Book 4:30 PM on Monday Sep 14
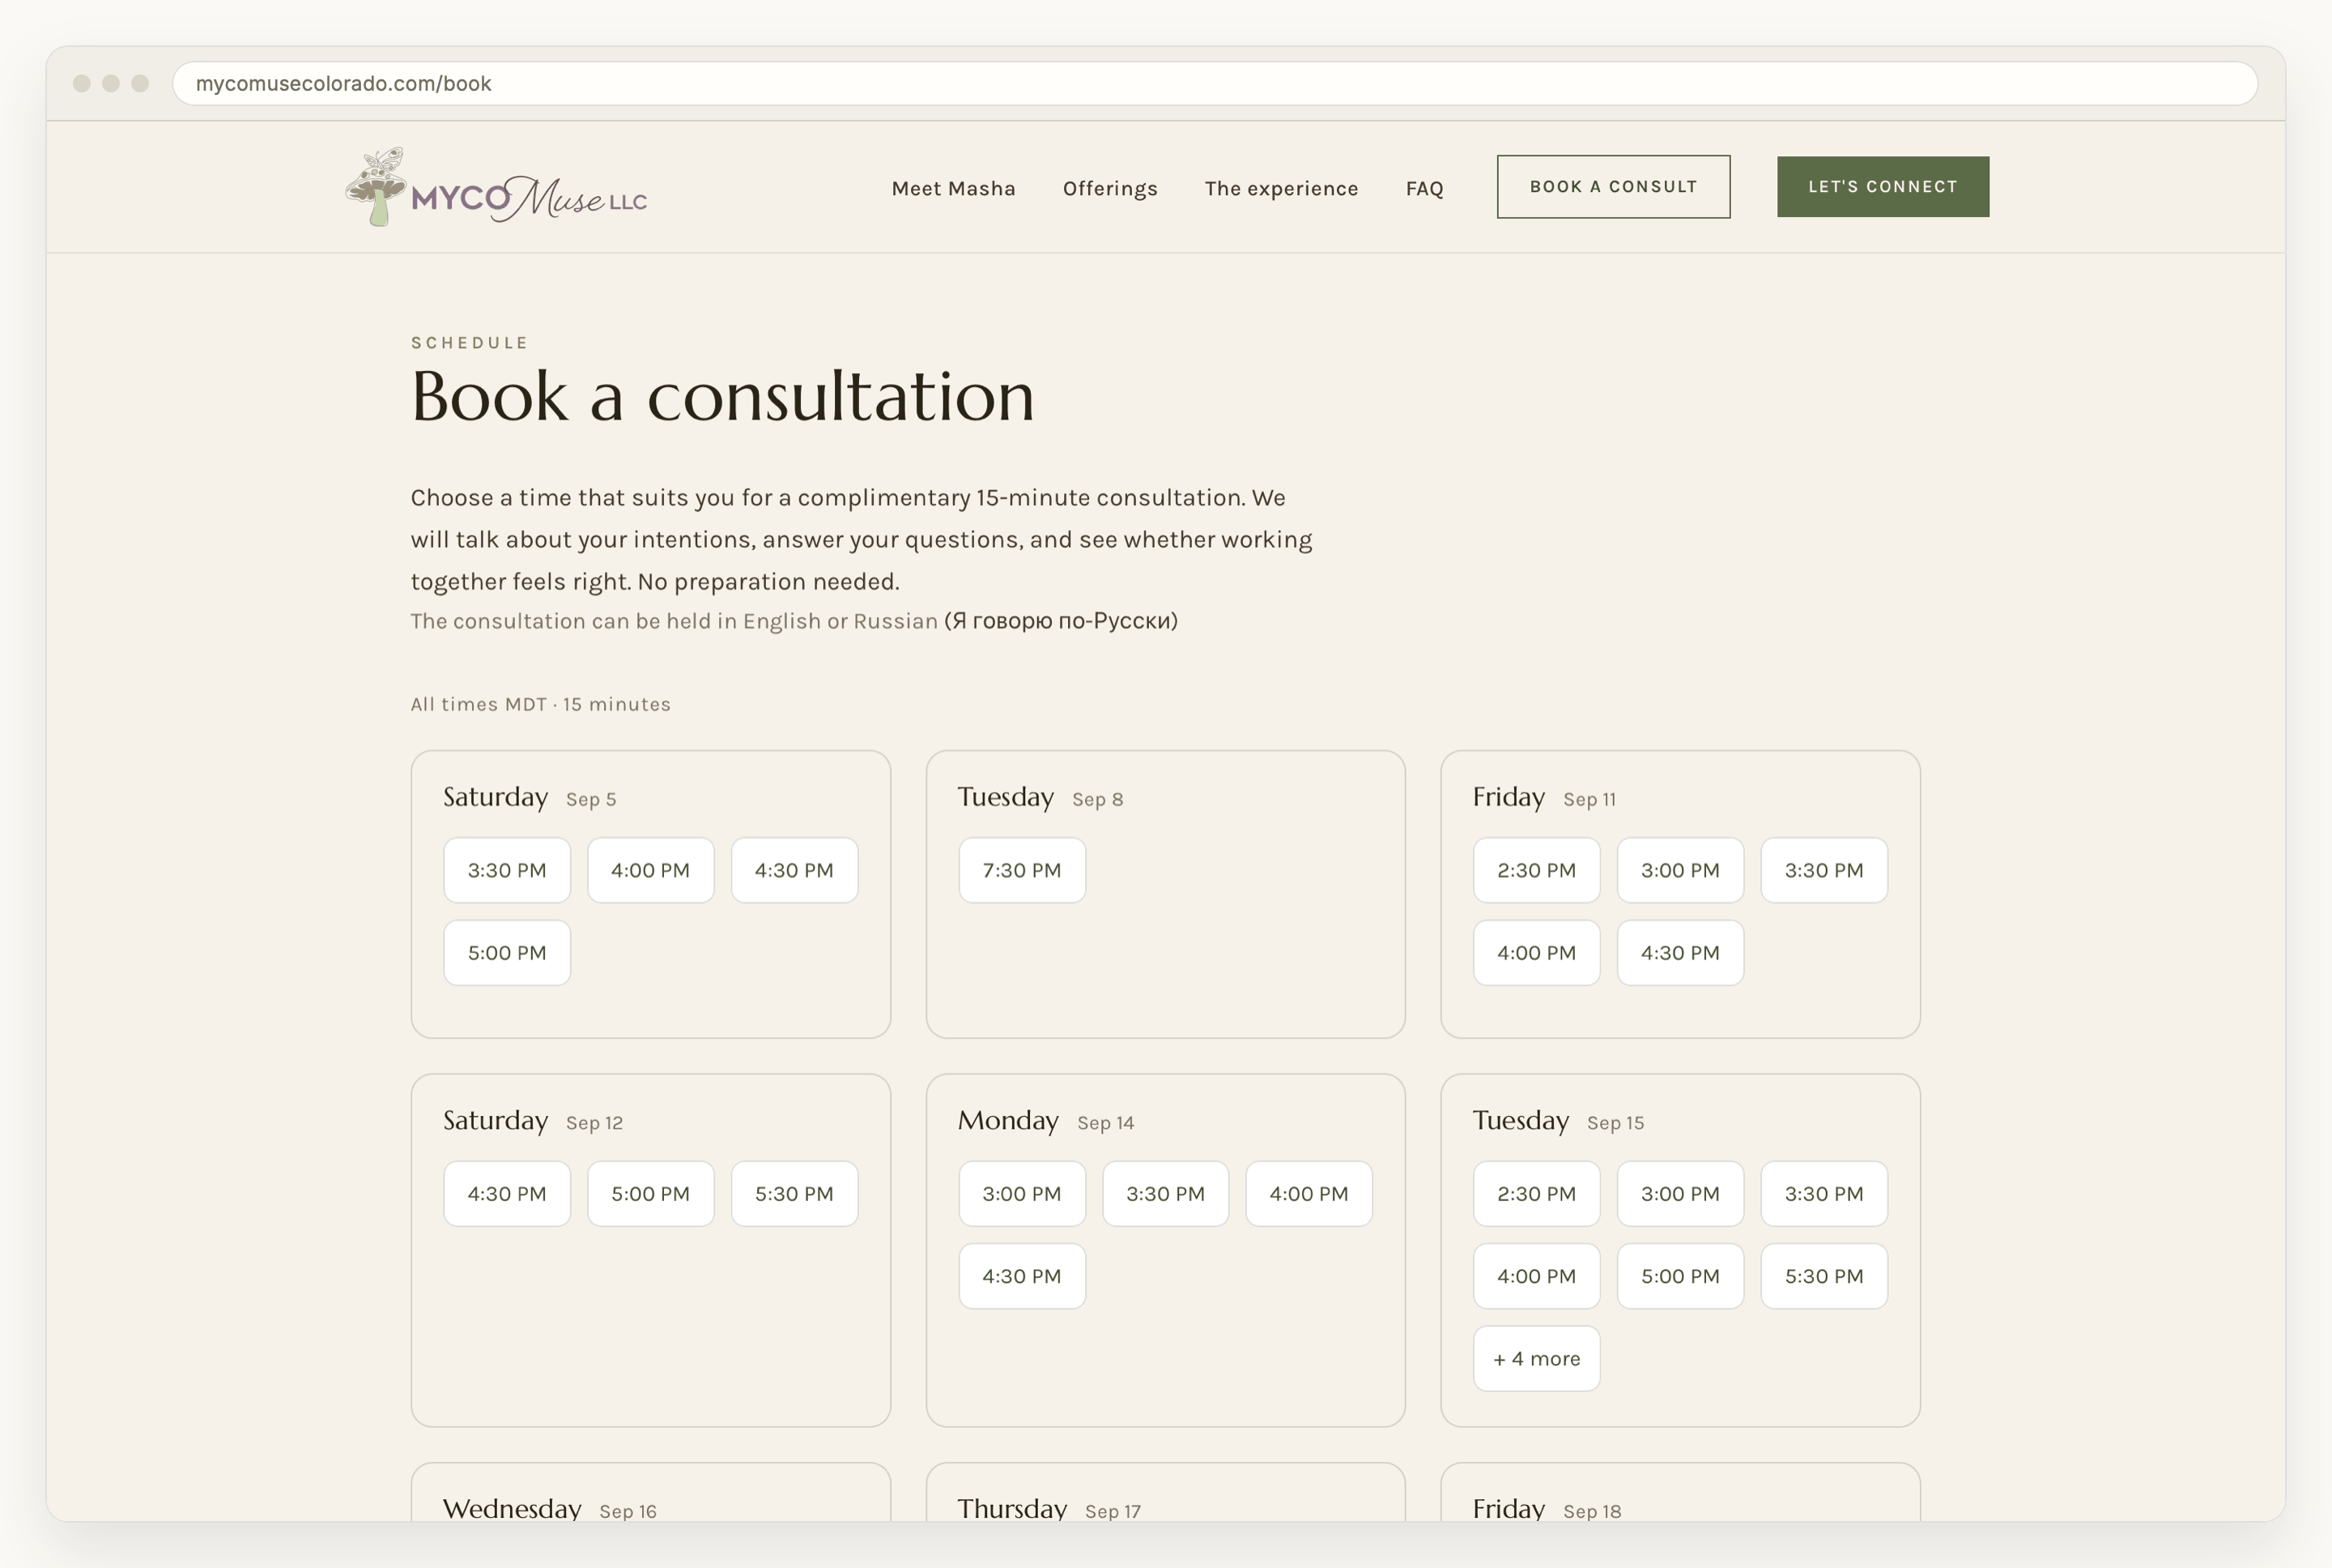The height and width of the screenshot is (1568, 2332). [1022, 1276]
